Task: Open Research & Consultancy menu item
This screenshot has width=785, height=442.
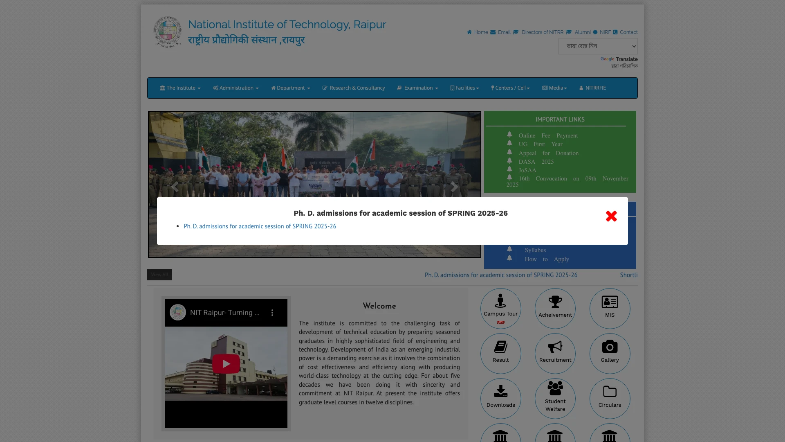Action: (x=353, y=88)
